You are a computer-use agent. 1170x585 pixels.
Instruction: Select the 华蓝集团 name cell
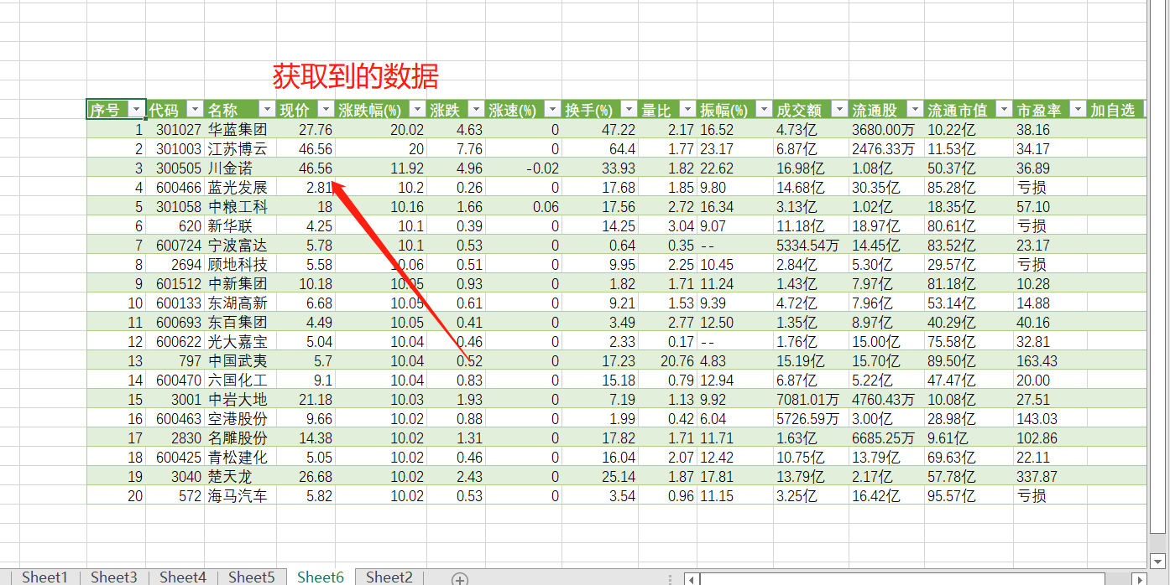point(240,129)
